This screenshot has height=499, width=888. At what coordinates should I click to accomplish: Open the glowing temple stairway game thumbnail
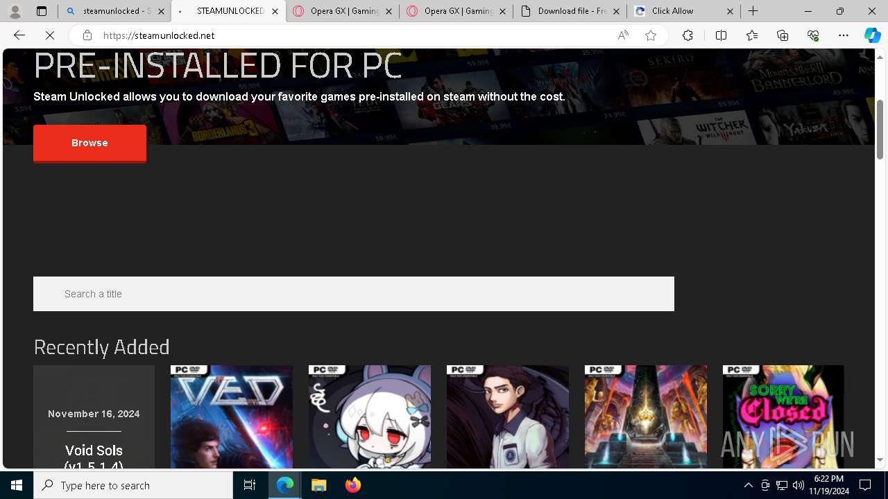click(x=646, y=417)
